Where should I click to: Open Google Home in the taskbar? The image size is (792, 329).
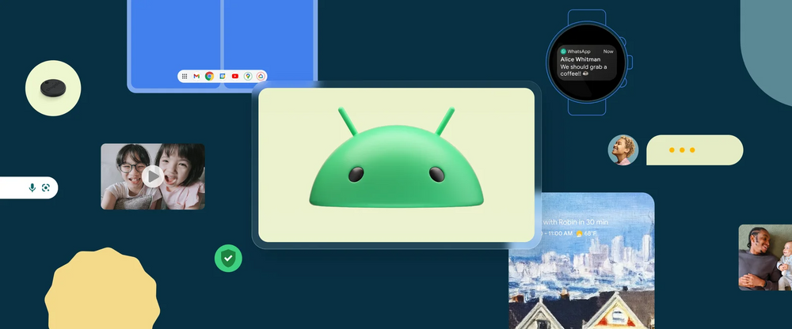(261, 76)
